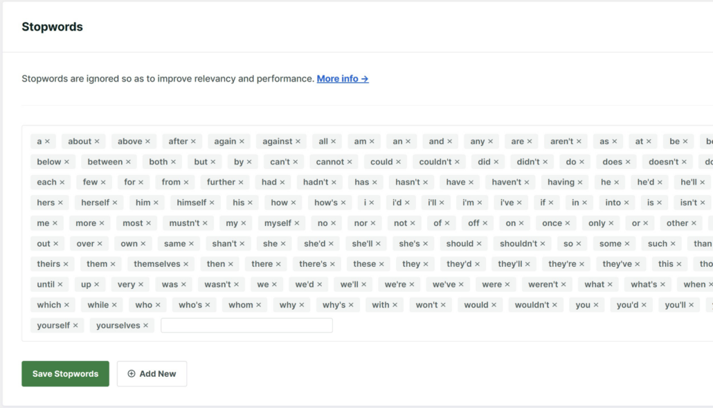713x408 pixels.
Task: Delete the 'how's' stopword using ×
Action: (343, 203)
